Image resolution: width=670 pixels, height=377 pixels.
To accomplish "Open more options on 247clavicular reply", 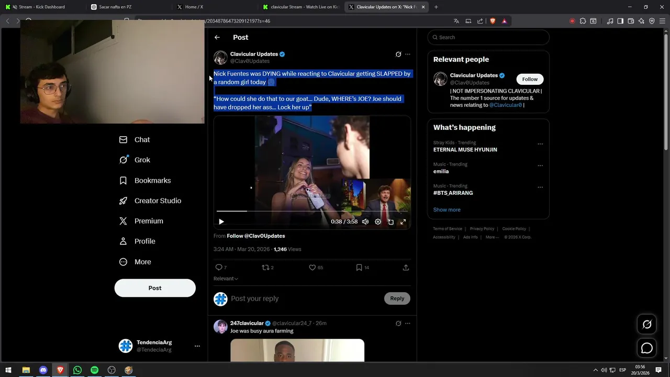I will coord(408,323).
